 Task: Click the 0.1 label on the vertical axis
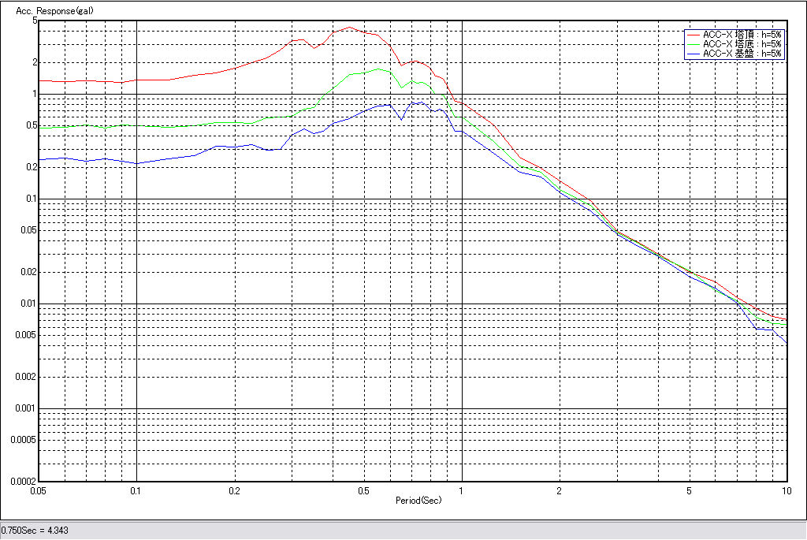(28, 199)
